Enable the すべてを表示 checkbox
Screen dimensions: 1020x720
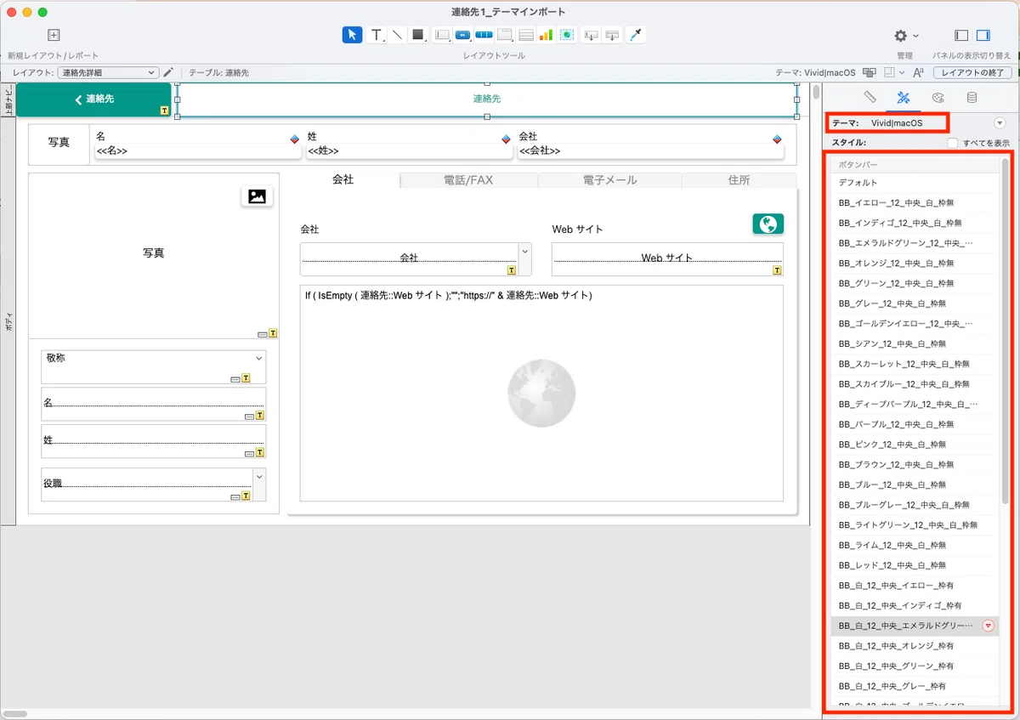pos(953,143)
